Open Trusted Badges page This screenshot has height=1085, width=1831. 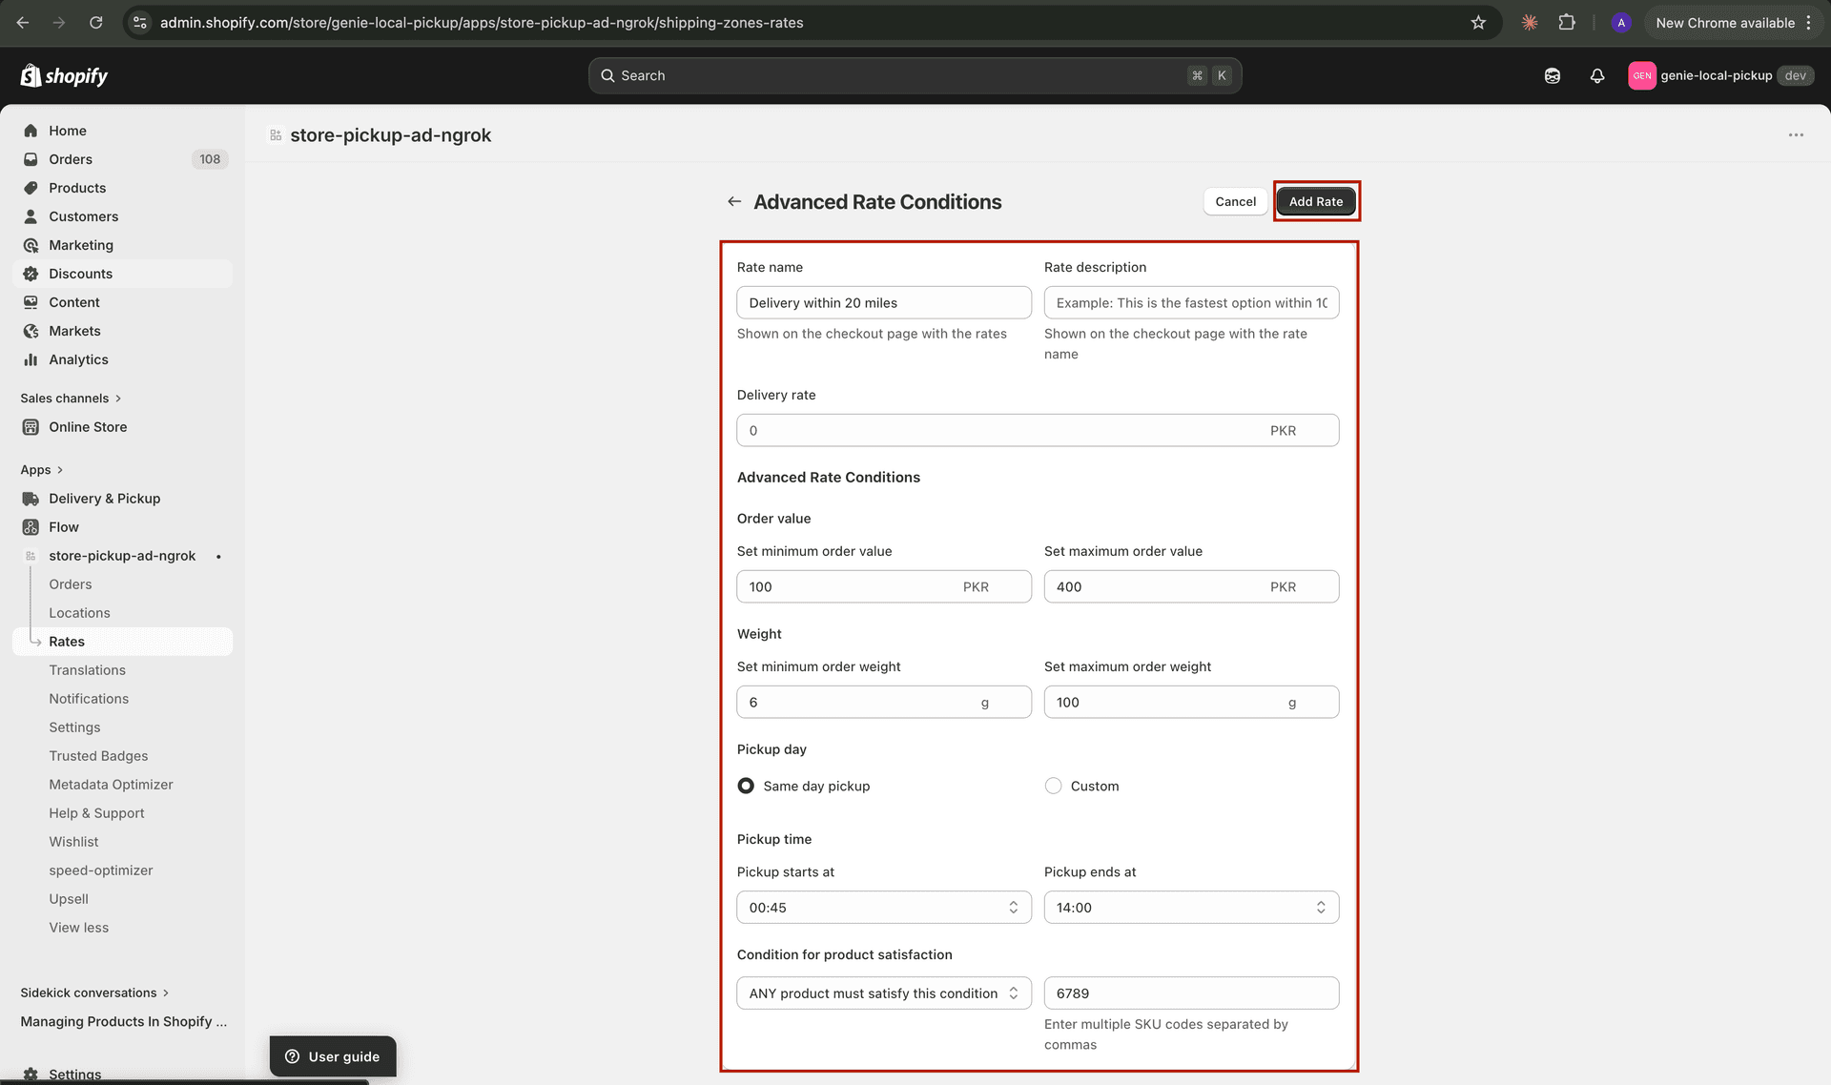pyautogui.click(x=98, y=756)
